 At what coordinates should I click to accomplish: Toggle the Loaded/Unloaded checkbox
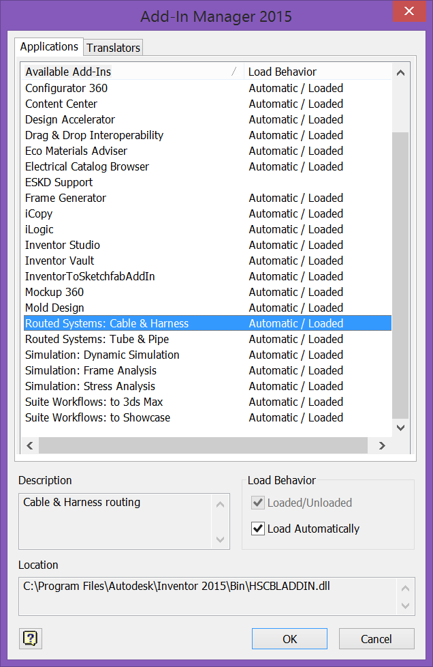point(257,503)
